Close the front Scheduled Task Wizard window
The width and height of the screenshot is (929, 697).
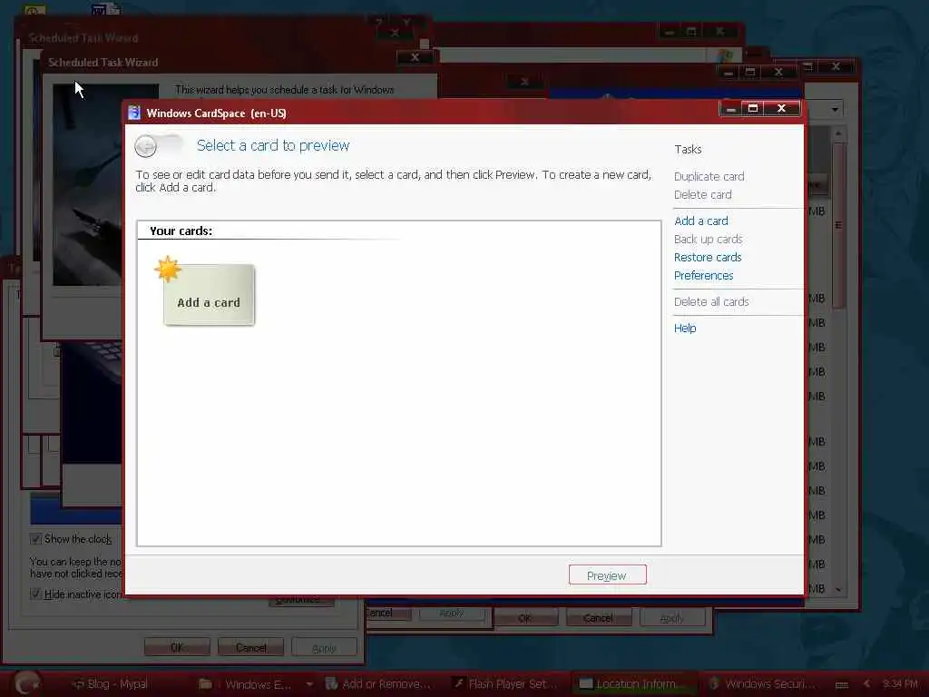pyautogui.click(x=416, y=57)
